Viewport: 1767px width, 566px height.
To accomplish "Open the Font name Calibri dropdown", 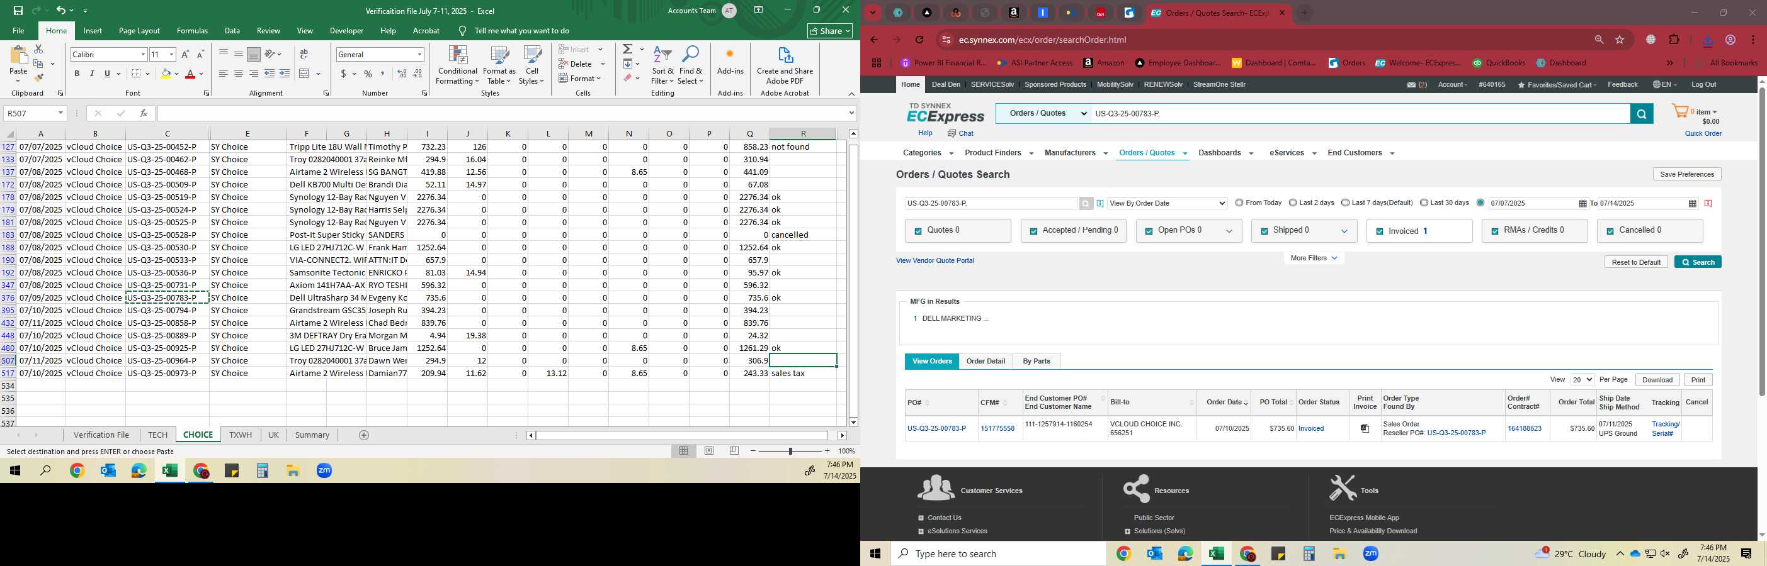I will click(143, 54).
